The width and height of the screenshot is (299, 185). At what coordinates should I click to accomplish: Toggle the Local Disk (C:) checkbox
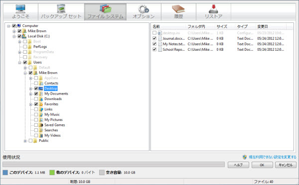click(19, 36)
